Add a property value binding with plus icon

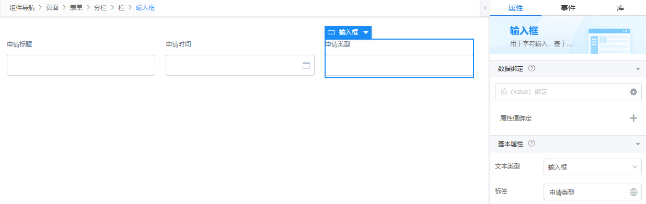pyautogui.click(x=633, y=118)
